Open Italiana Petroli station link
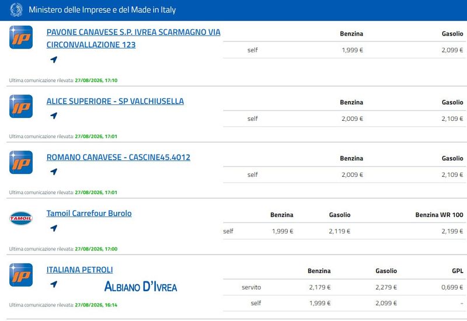 (x=79, y=270)
